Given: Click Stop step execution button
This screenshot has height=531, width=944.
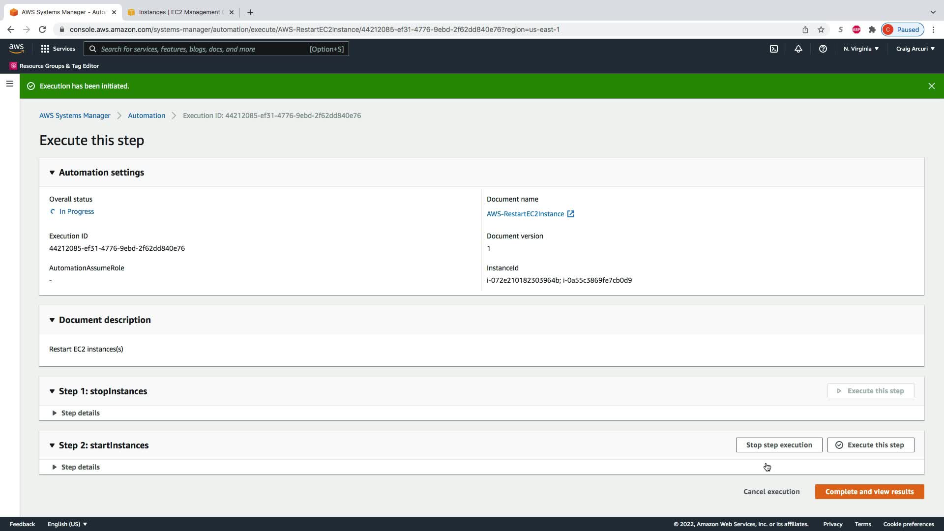Looking at the screenshot, I should (779, 445).
